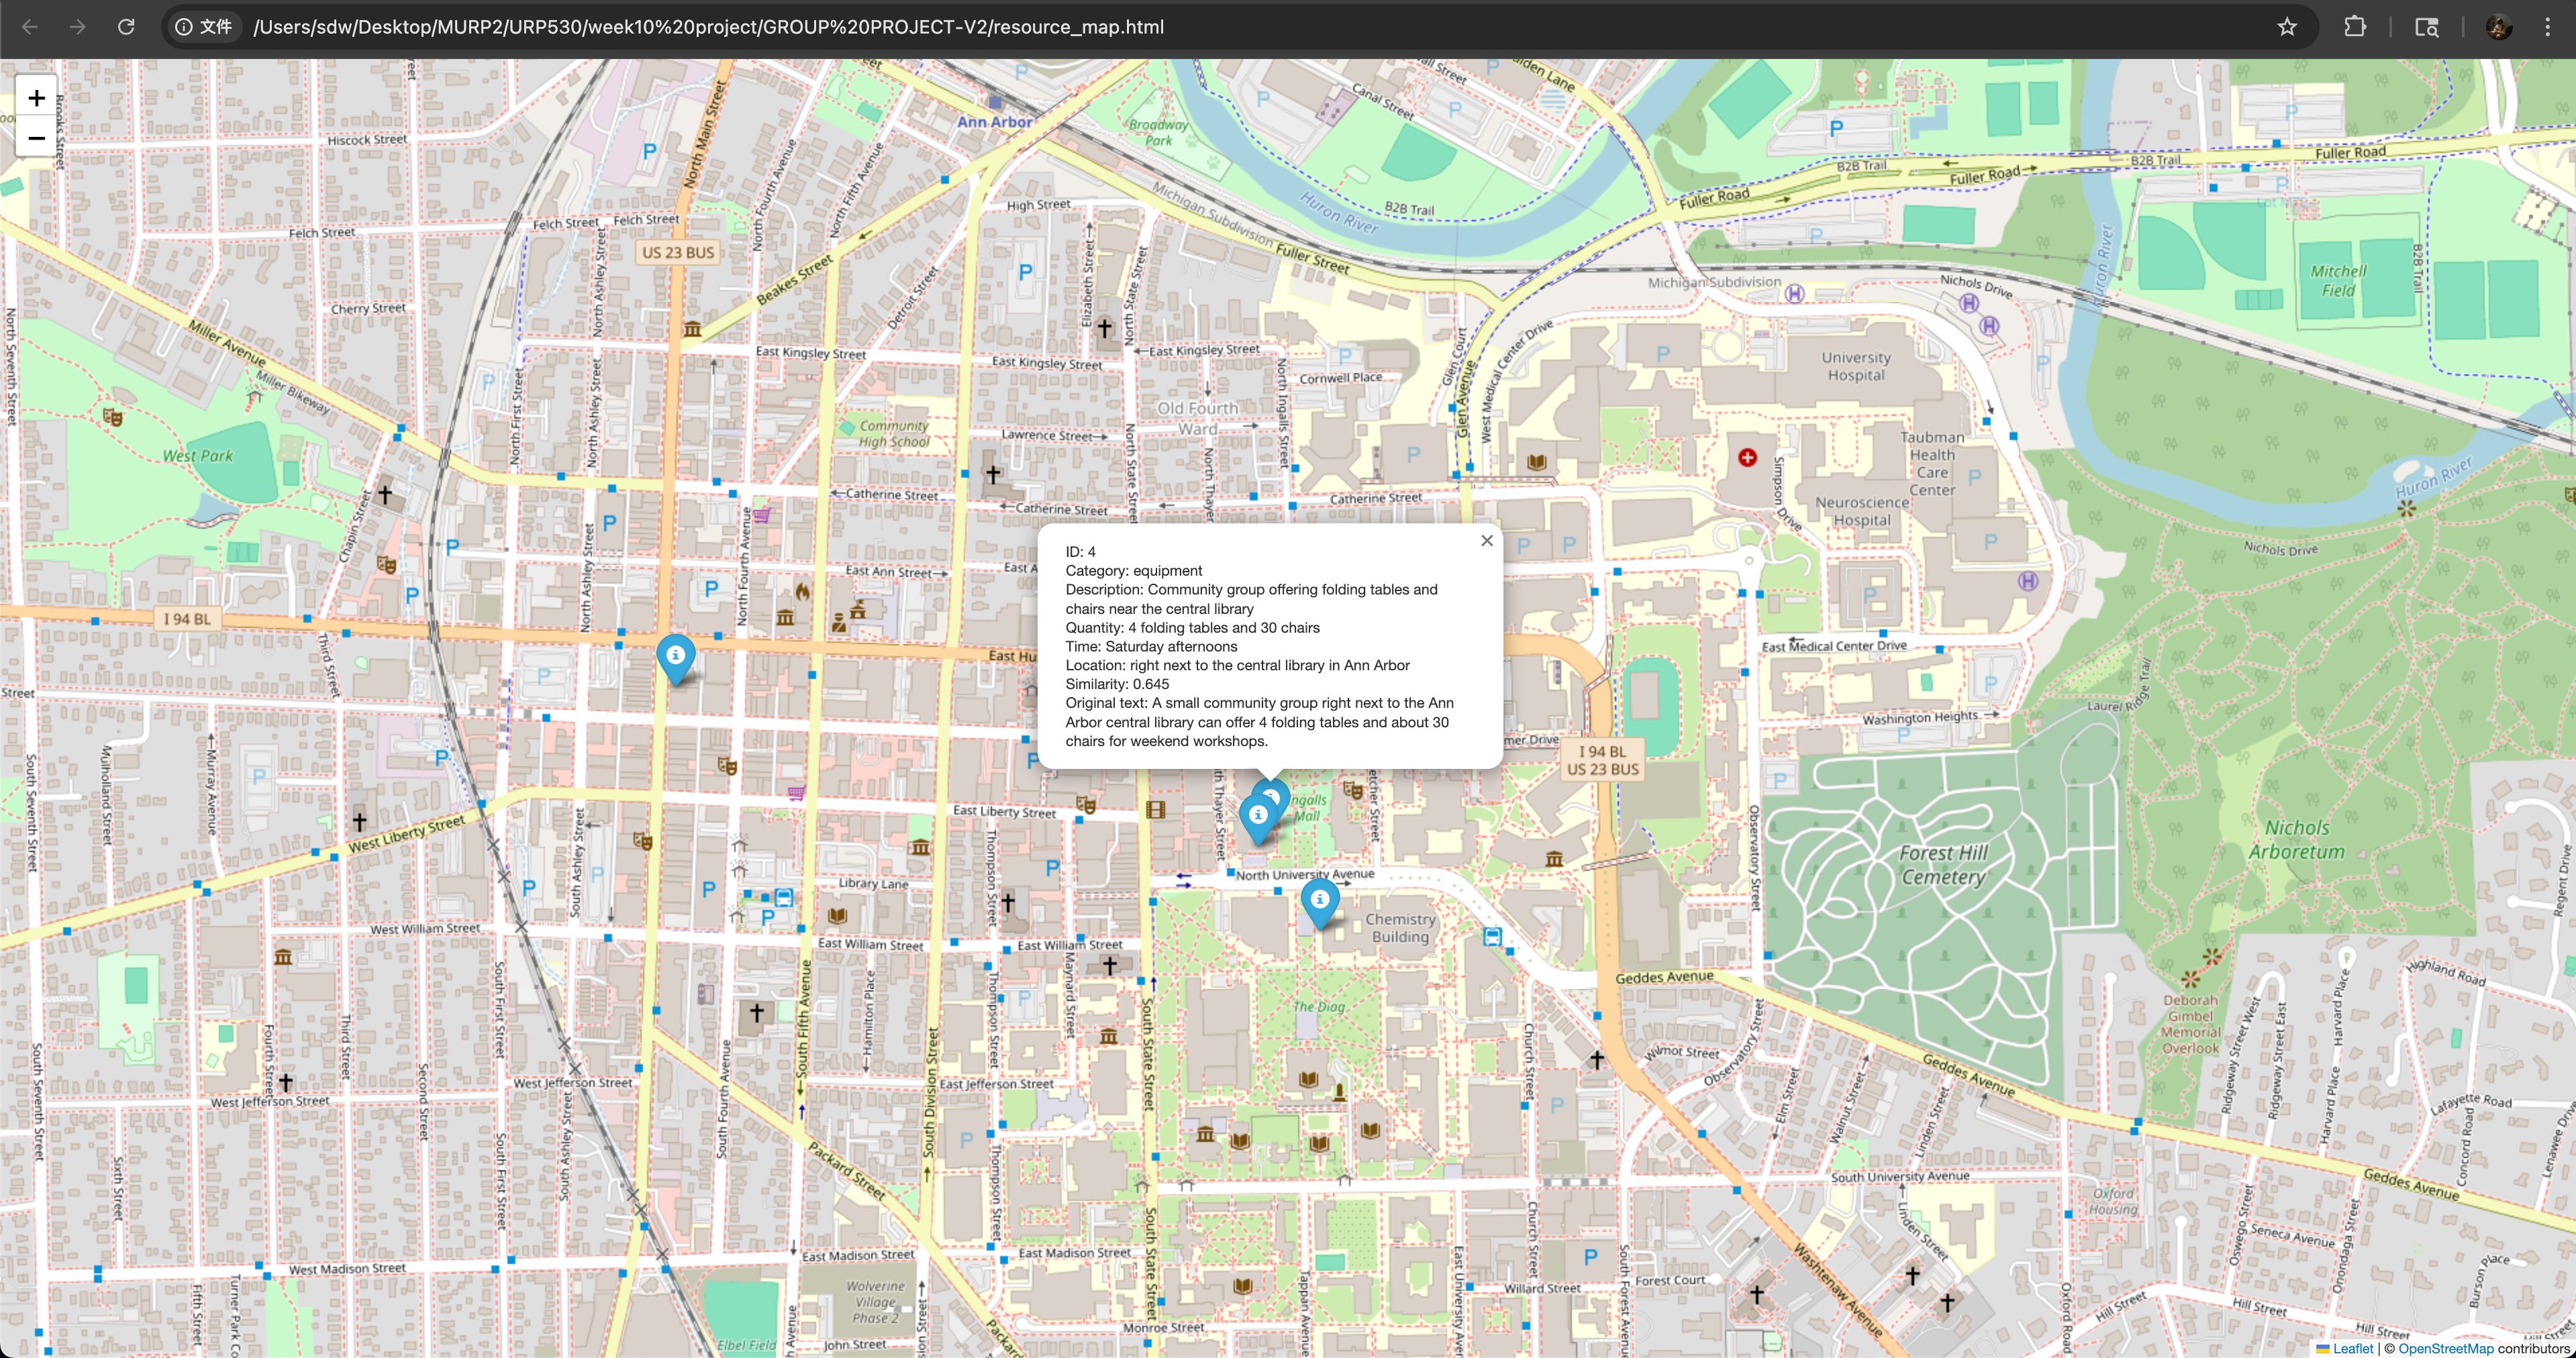Open the browser three-dot menu
Image resolution: width=2576 pixels, height=1358 pixels.
[2547, 27]
